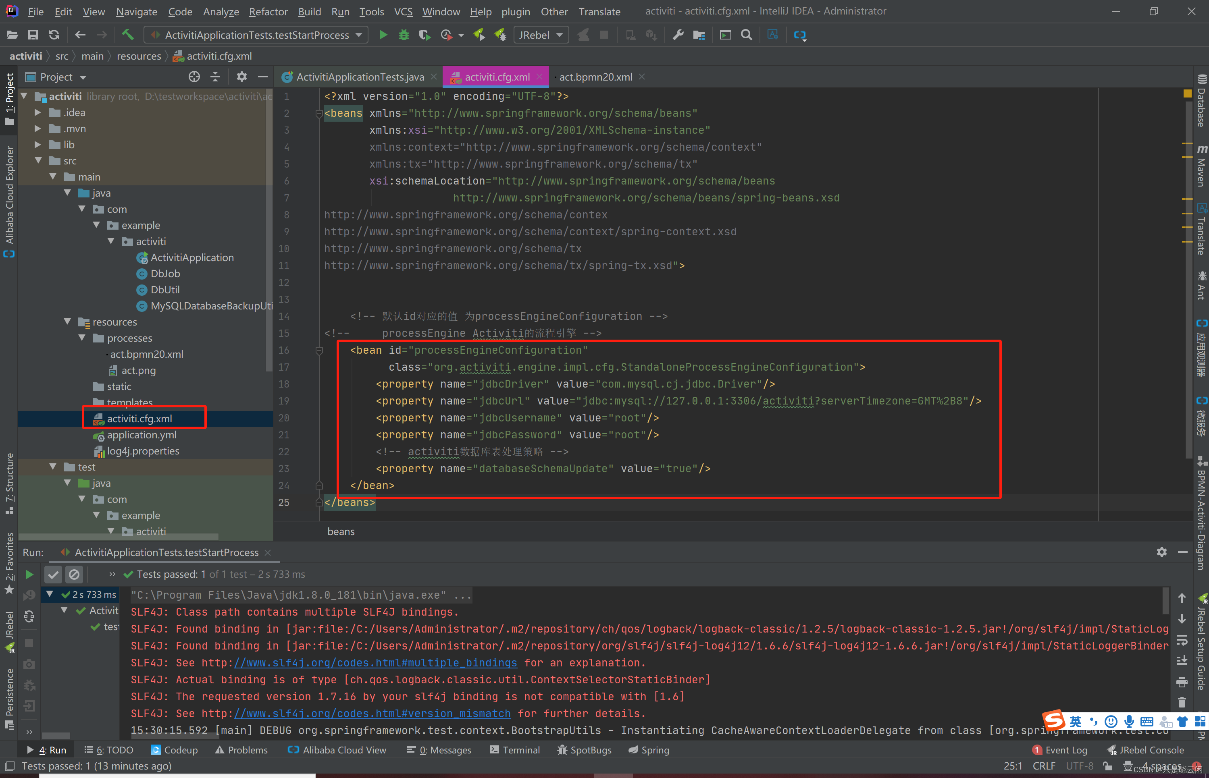Toggle the Structure side tool window

9,484
